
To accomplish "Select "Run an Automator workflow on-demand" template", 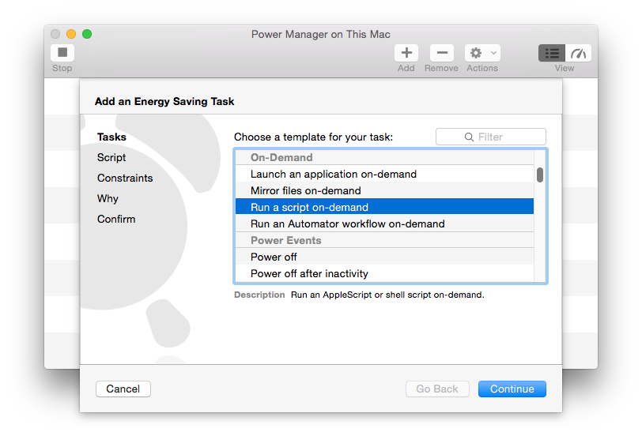I will [x=384, y=224].
